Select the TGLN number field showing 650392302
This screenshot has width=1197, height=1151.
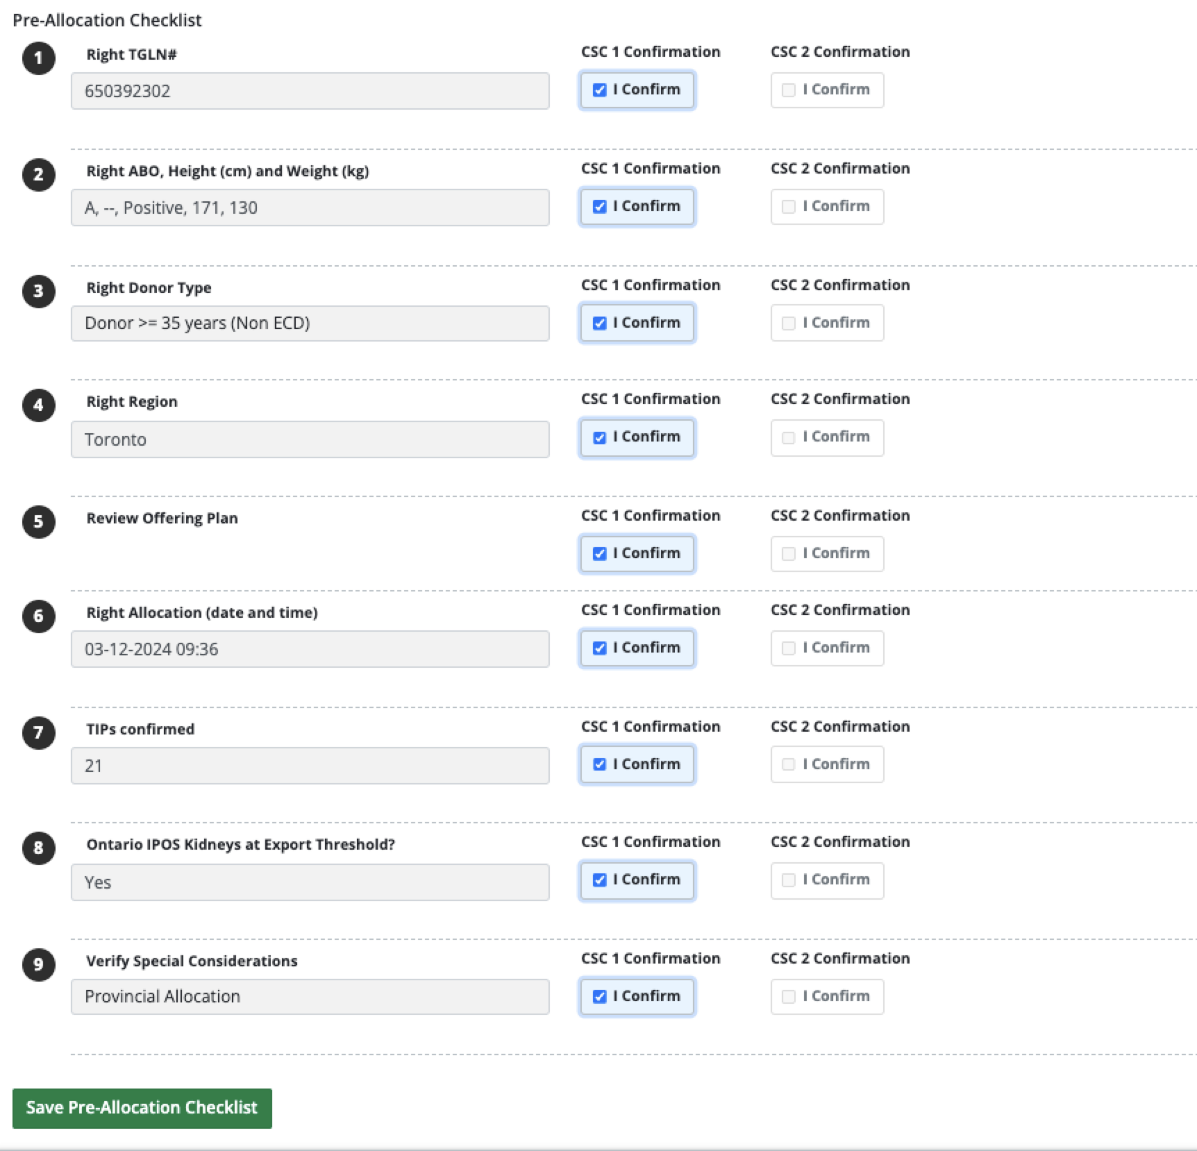tap(310, 90)
